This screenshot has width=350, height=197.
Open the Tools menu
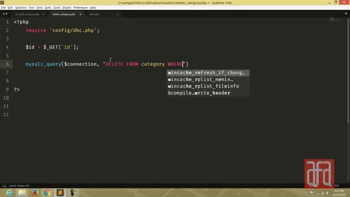coord(57,8)
